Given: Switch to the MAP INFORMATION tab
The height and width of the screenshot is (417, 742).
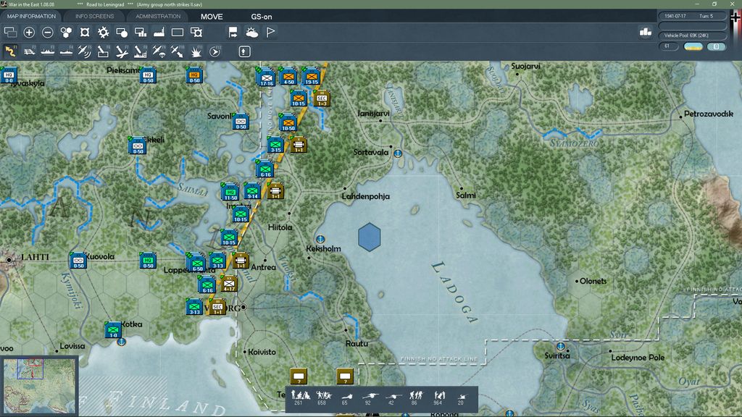Looking at the screenshot, I should pos(31,16).
